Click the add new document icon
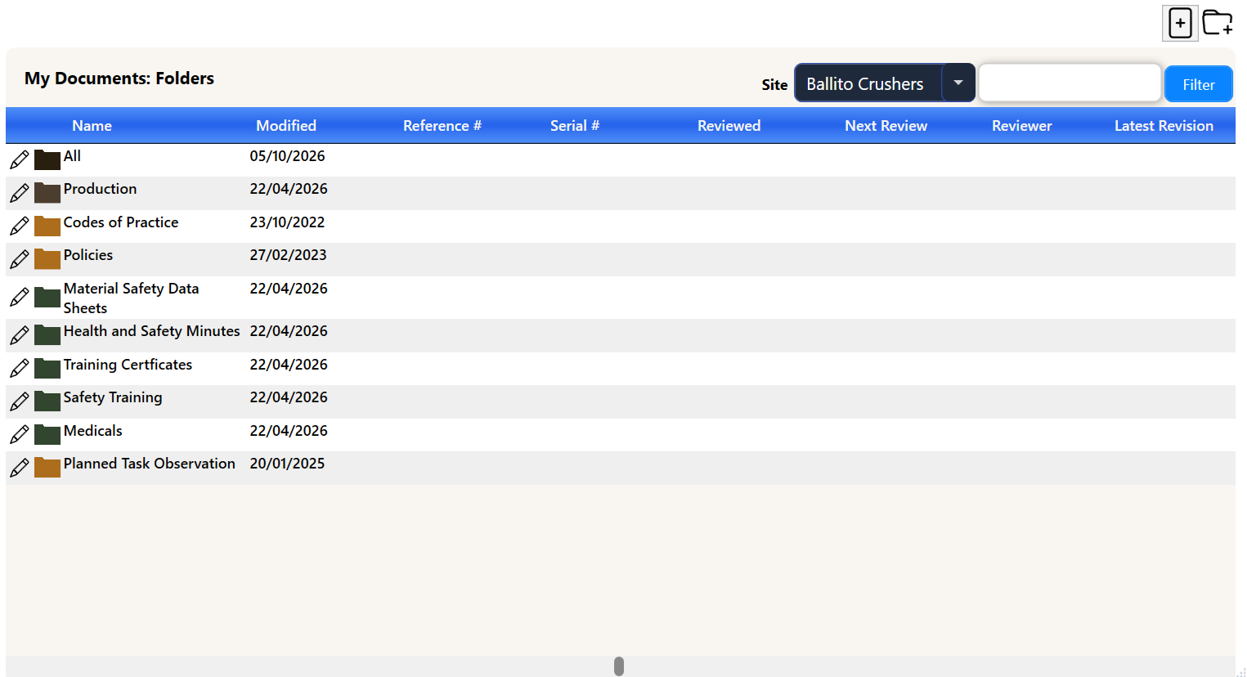Image resolution: width=1247 pixels, height=677 pixels. [x=1180, y=23]
